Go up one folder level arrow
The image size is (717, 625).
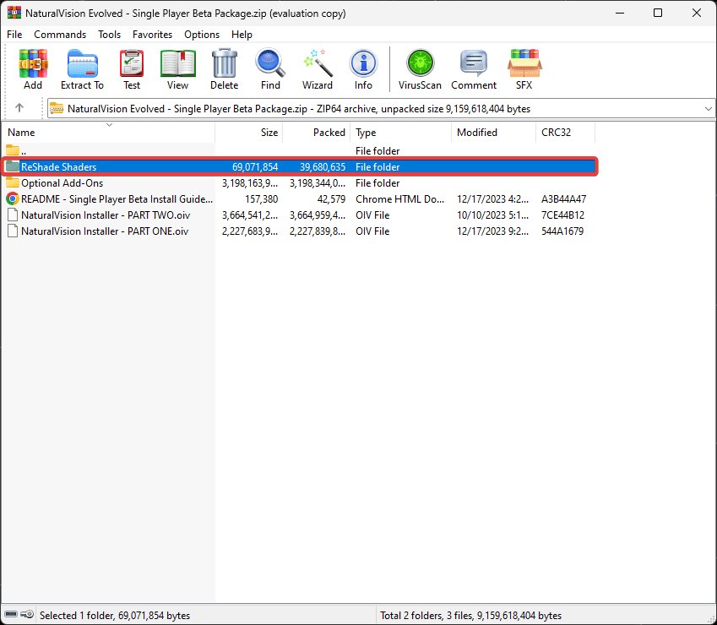tap(19, 108)
